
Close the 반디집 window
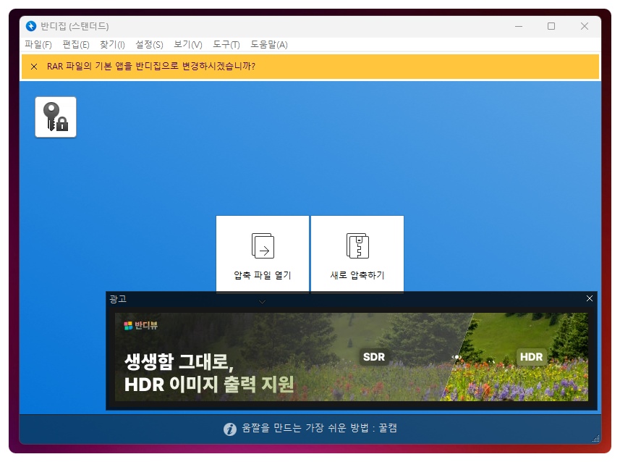pyautogui.click(x=585, y=27)
